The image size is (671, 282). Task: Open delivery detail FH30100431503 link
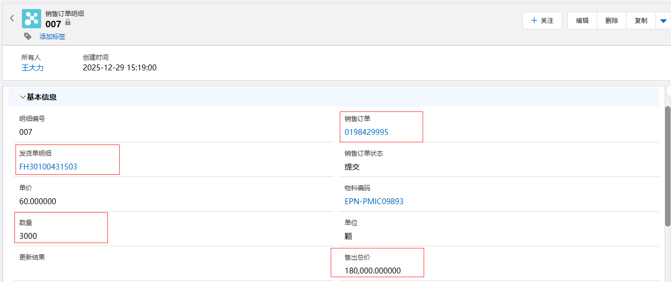point(48,167)
